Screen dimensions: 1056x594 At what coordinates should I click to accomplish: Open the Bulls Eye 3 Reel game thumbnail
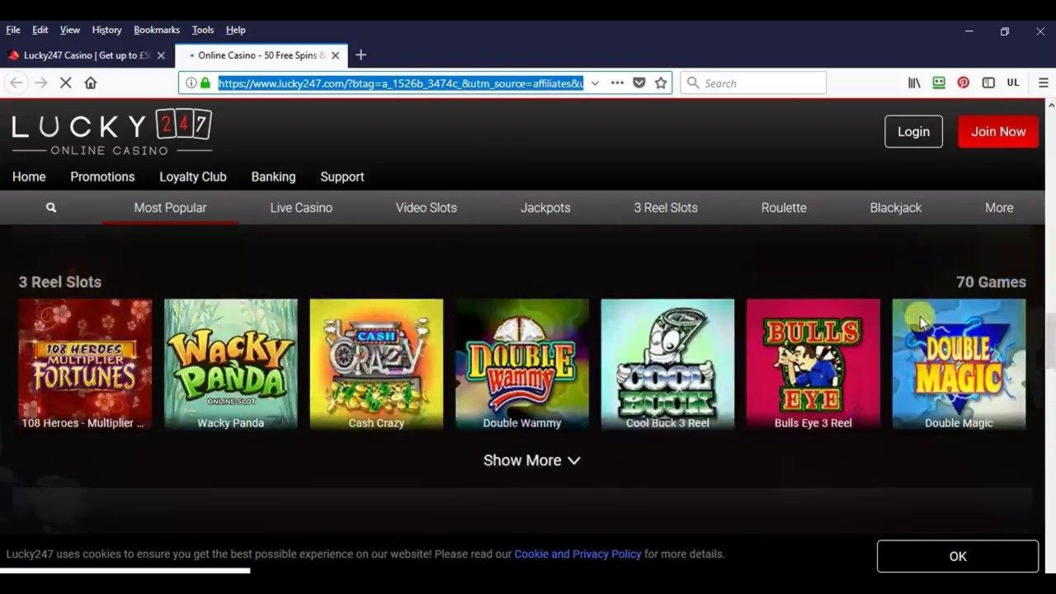813,365
